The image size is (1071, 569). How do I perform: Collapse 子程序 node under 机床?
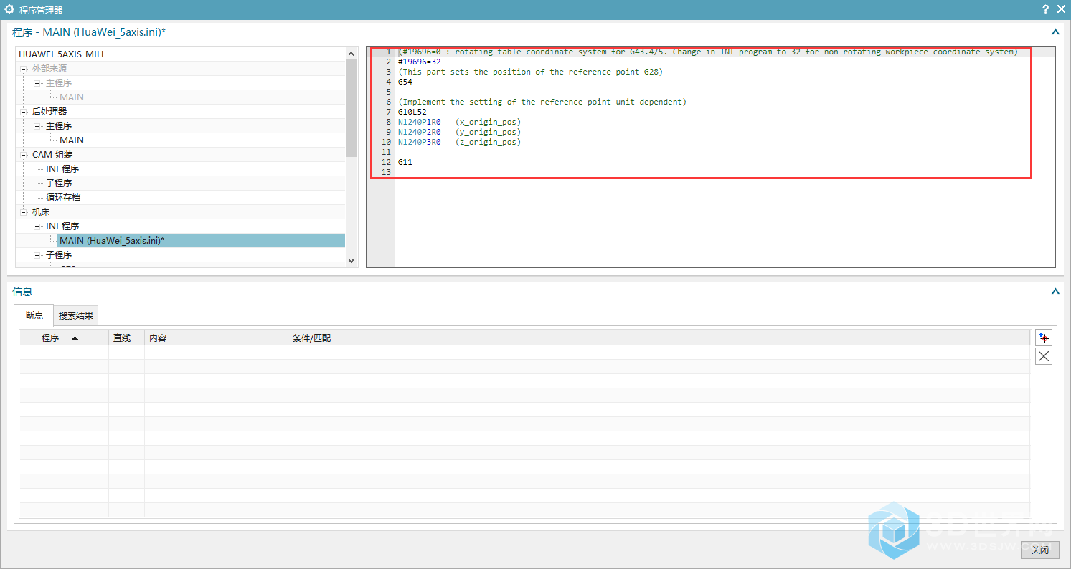[x=37, y=255]
